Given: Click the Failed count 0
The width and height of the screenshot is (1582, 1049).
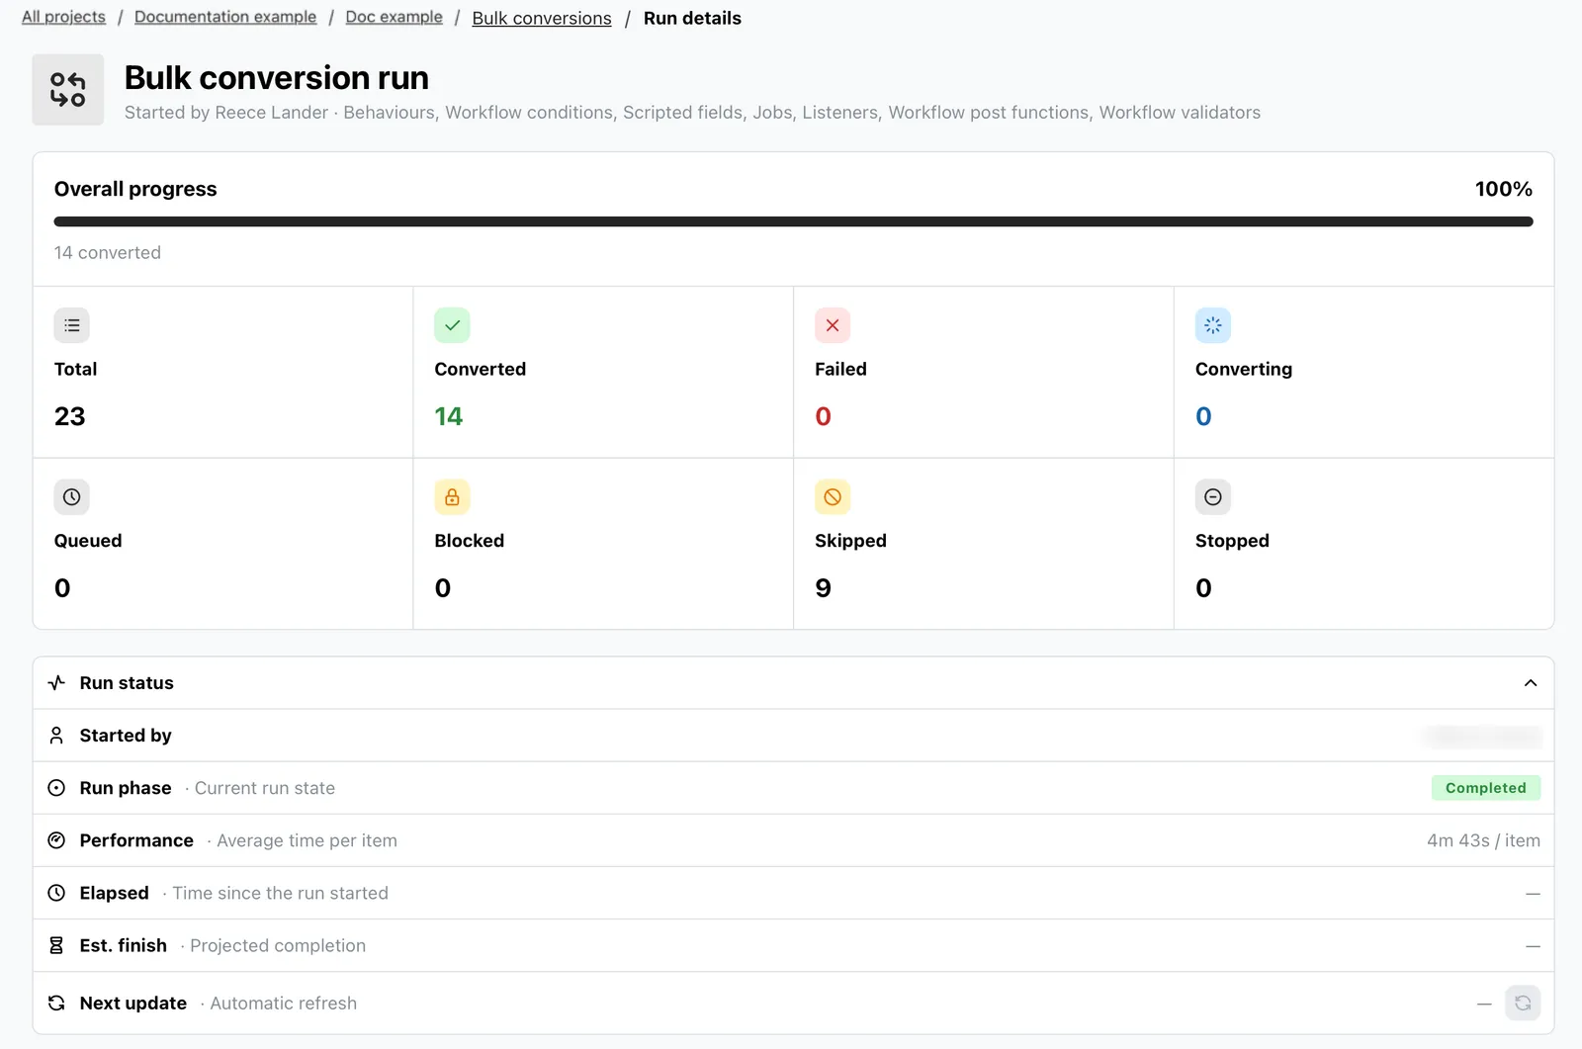Looking at the screenshot, I should [x=823, y=416].
